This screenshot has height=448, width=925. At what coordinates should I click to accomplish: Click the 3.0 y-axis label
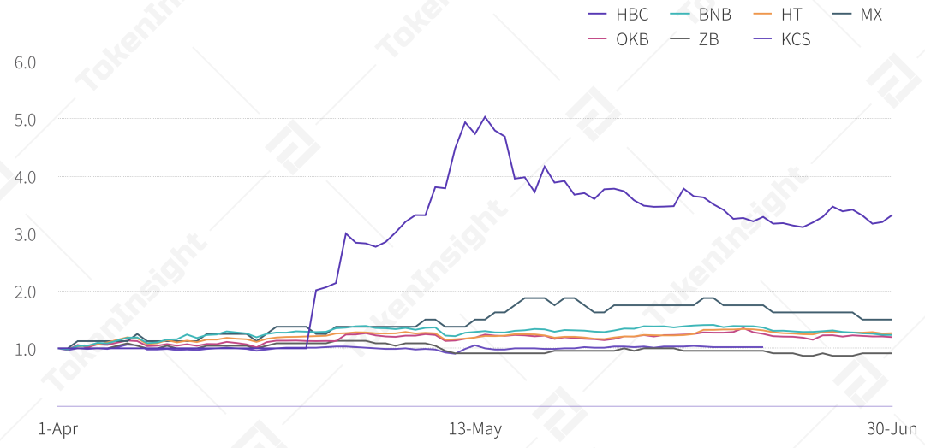pos(25,234)
